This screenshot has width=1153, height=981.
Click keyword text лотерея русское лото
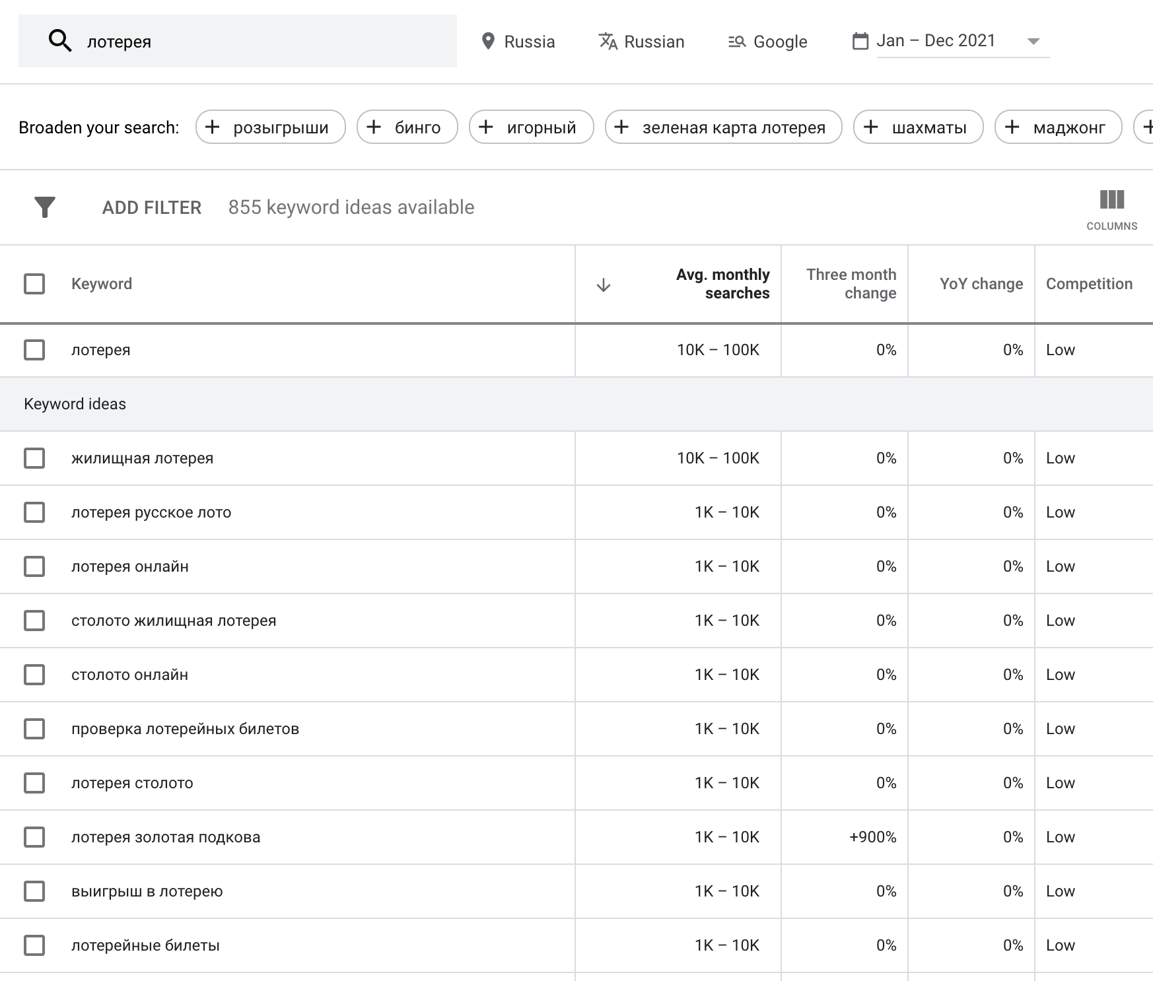click(x=151, y=512)
